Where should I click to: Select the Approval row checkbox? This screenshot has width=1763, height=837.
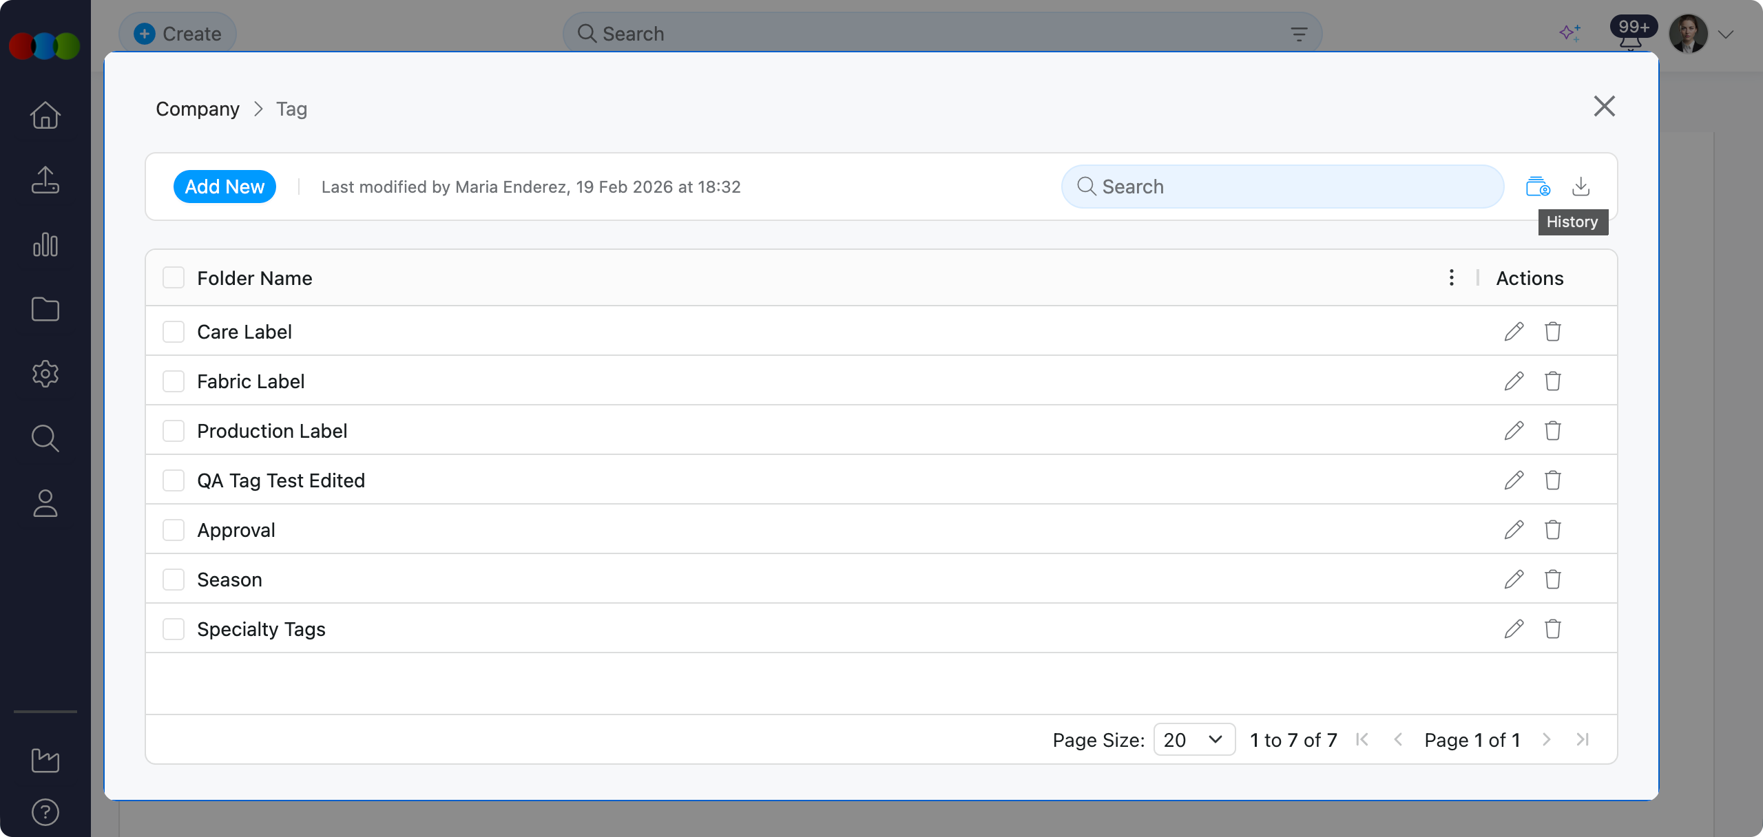174,530
